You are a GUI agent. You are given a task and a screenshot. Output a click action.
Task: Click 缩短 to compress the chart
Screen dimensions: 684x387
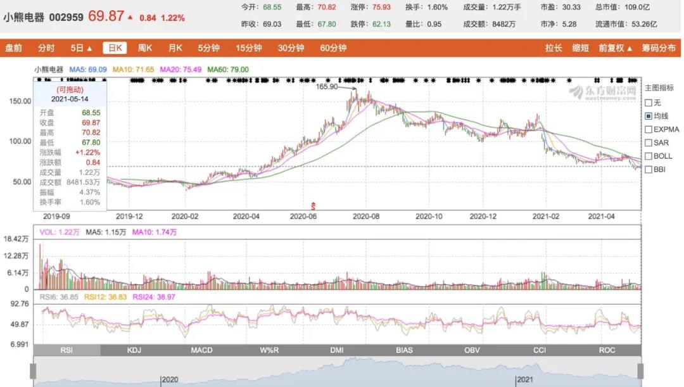point(580,48)
